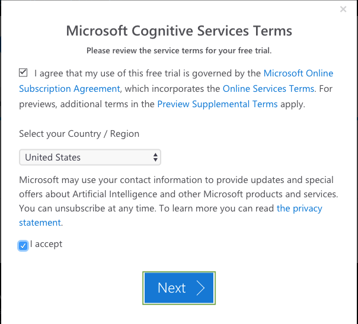Click the chevron arrow on Next button
358x324 pixels.
pyautogui.click(x=201, y=288)
